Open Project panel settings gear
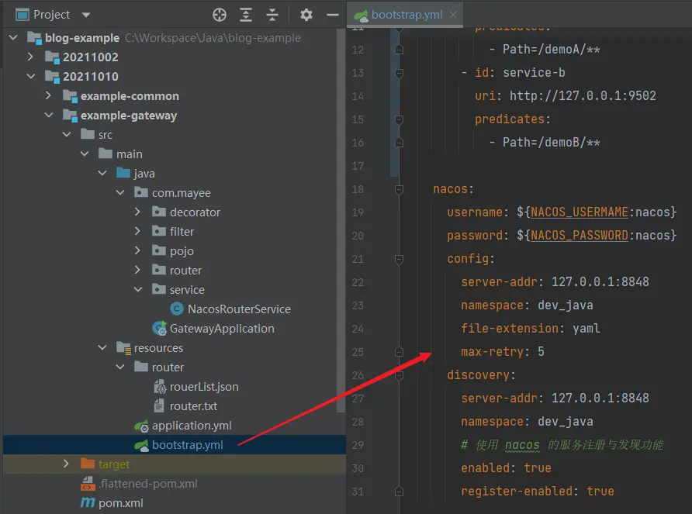This screenshot has width=692, height=514. point(306,15)
